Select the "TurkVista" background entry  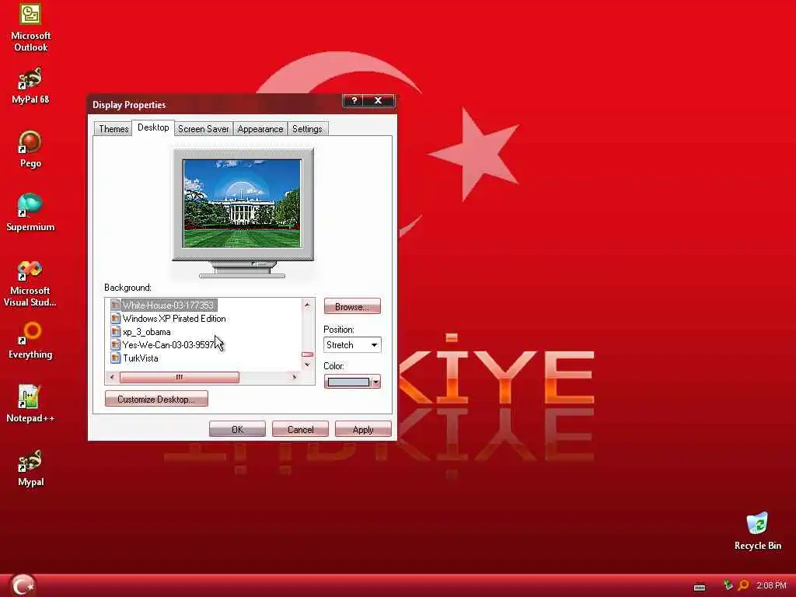click(140, 358)
